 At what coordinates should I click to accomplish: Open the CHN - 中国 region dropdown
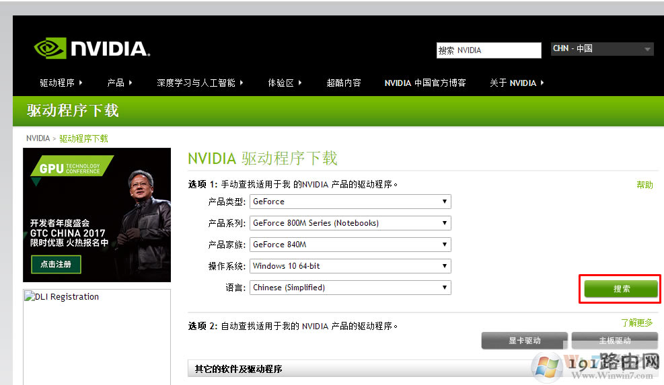pos(601,48)
